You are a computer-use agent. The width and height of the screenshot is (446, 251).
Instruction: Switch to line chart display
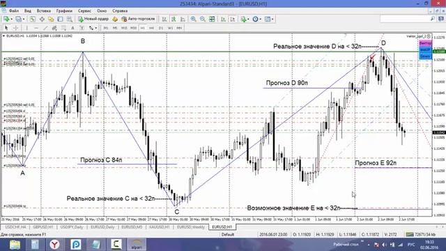183,19
